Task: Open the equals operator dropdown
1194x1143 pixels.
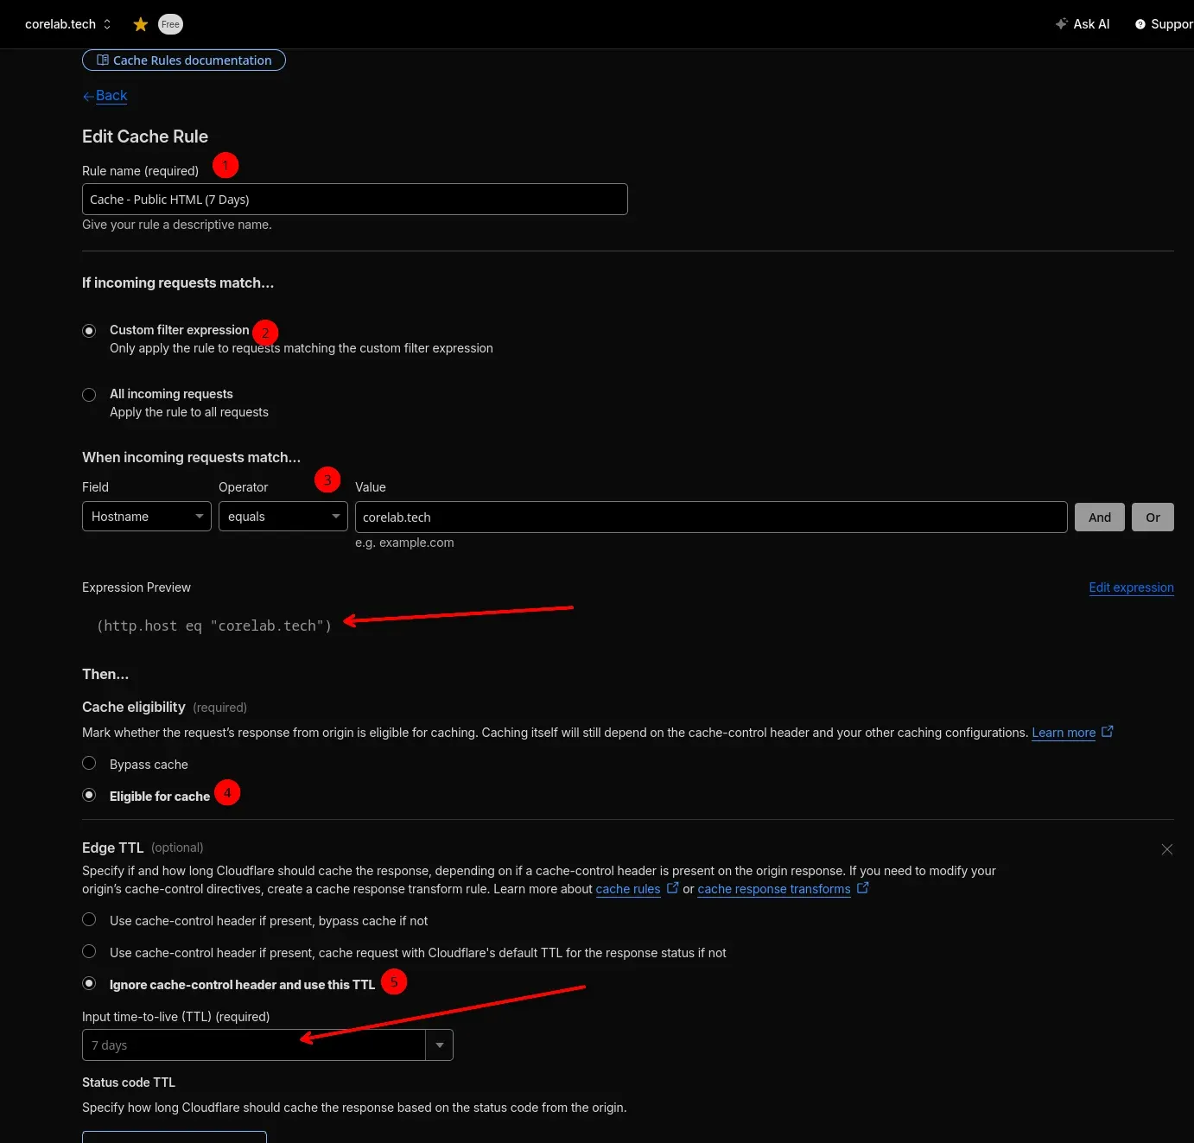Action: [x=283, y=517]
